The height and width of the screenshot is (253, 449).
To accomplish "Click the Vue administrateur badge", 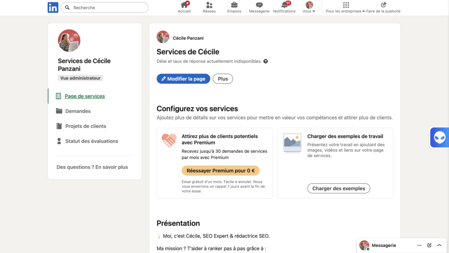I will point(81,78).
